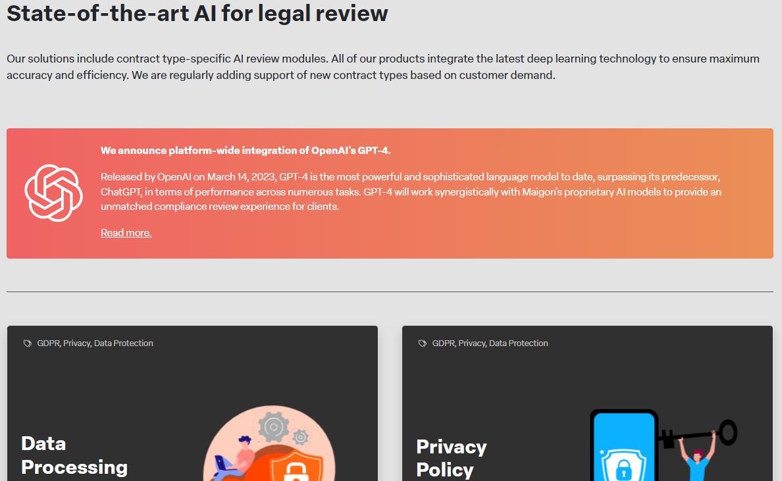Open the "Read more." link

[126, 233]
